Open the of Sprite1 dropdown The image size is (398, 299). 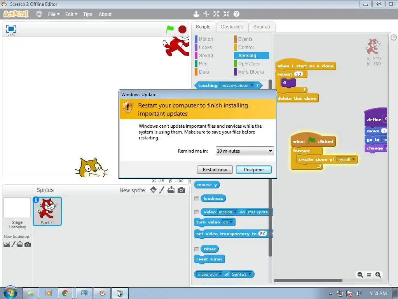250,274
